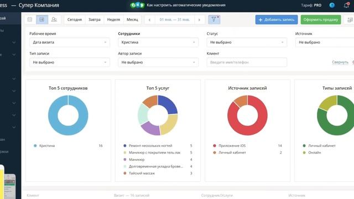Click the notification counter badges icon
The image size is (354, 199).
(x=137, y=5)
